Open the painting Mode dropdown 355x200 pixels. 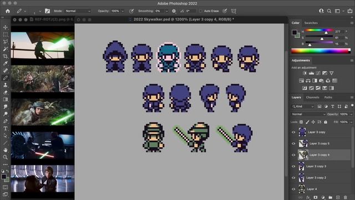pos(78,11)
